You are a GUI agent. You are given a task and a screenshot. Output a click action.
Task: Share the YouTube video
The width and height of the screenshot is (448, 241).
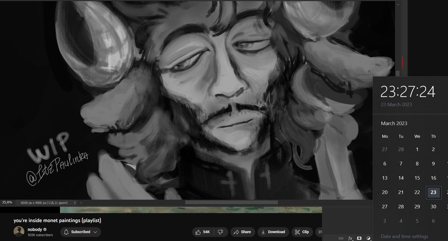pyautogui.click(x=242, y=232)
